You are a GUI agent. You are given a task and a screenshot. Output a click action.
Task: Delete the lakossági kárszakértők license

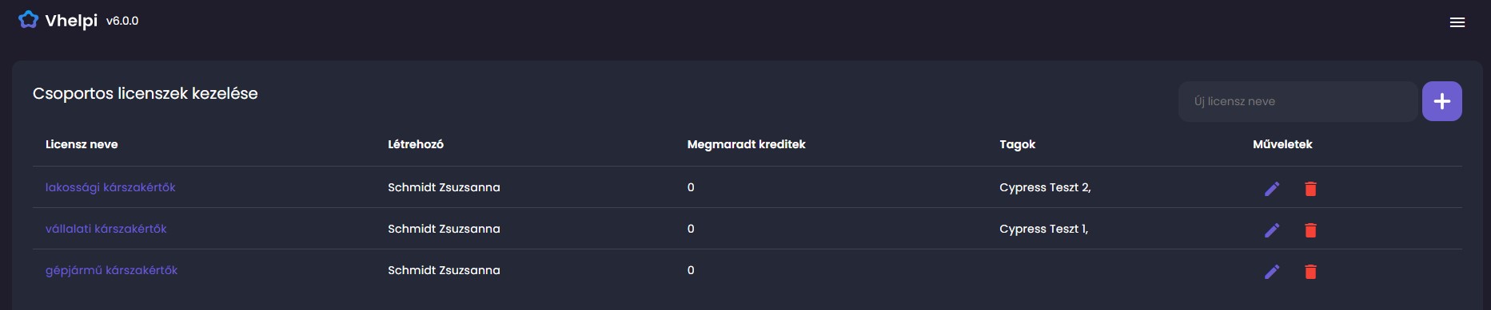[1310, 189]
